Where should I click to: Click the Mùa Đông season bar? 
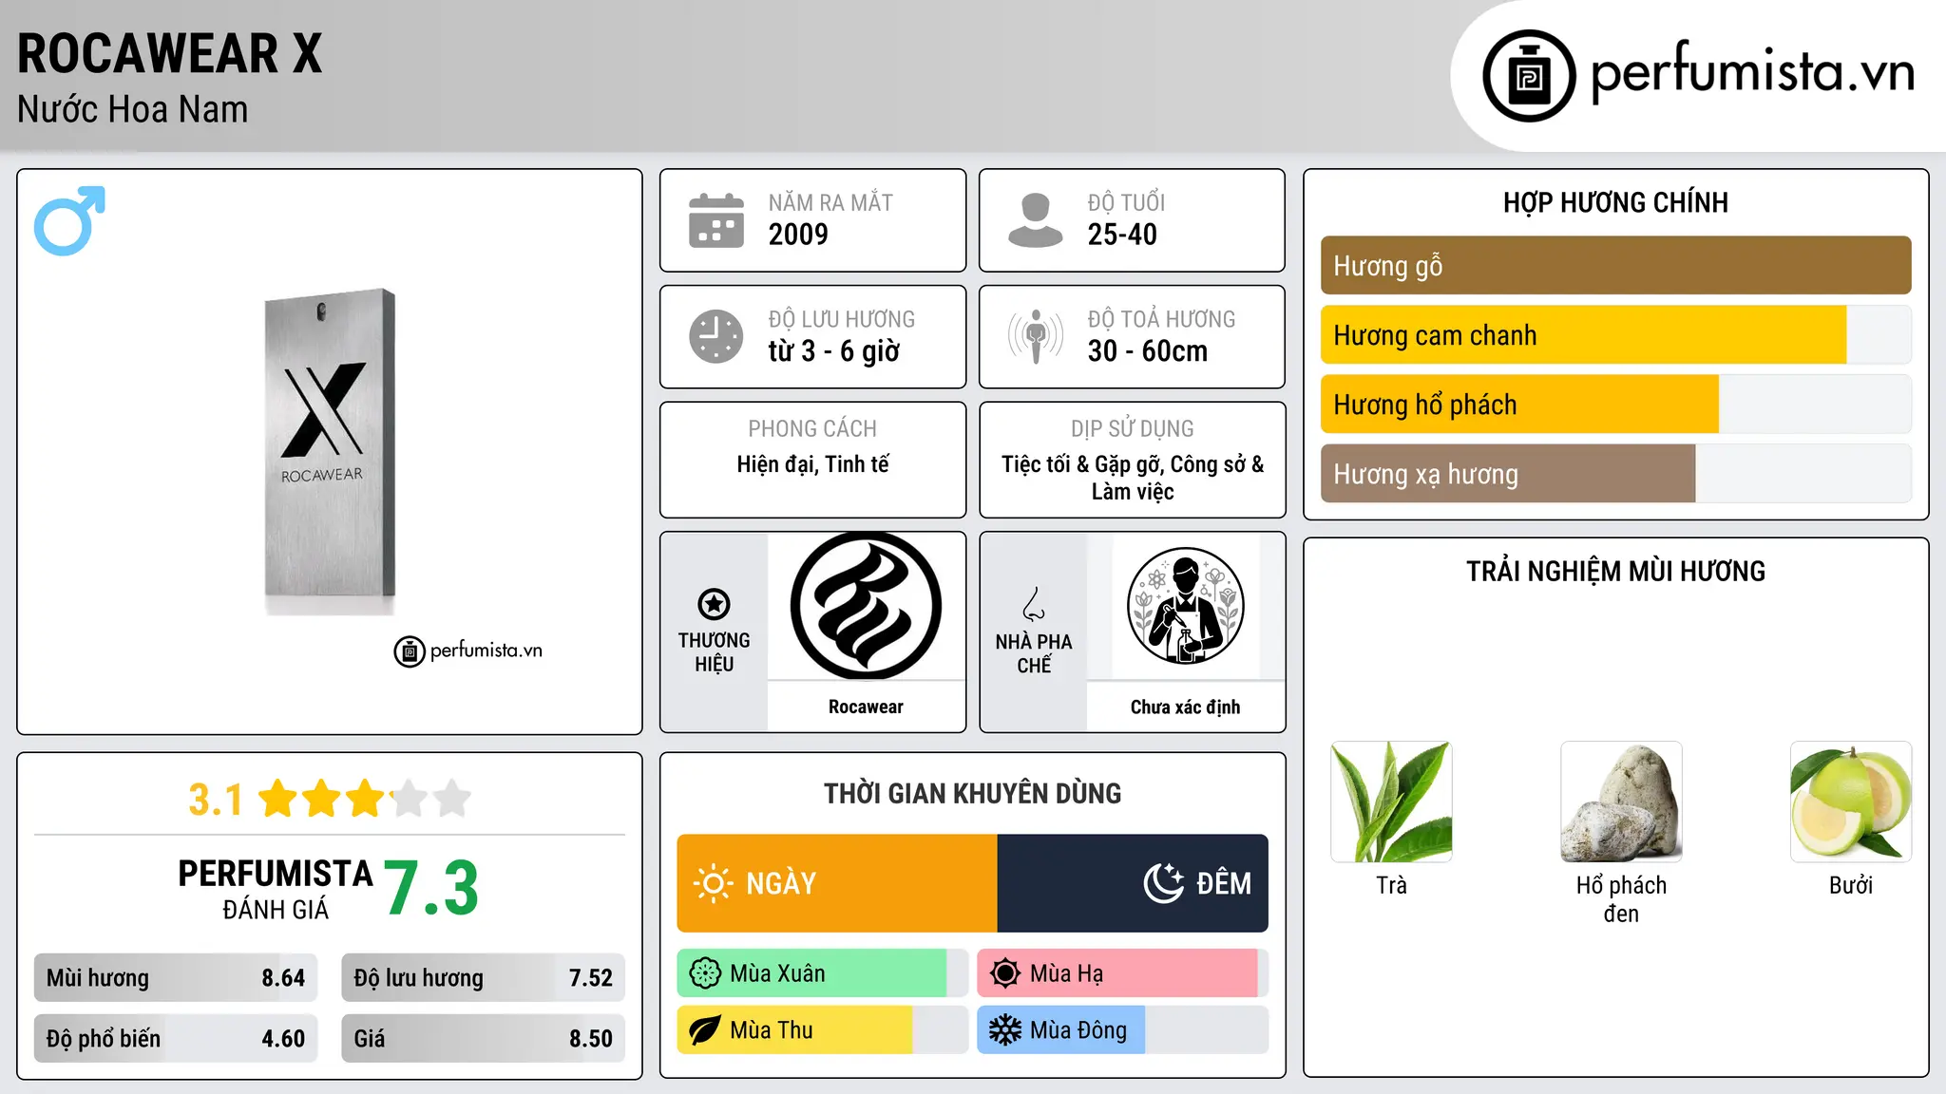[x=1122, y=1030]
